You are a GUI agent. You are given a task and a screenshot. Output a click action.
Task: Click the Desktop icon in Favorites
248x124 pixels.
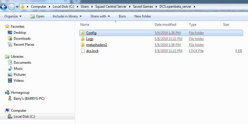tap(10, 33)
